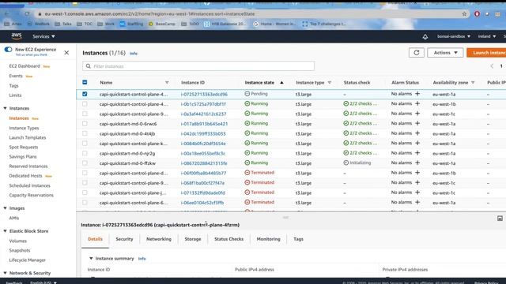Click the Opera-style red extension icon

[477, 14]
